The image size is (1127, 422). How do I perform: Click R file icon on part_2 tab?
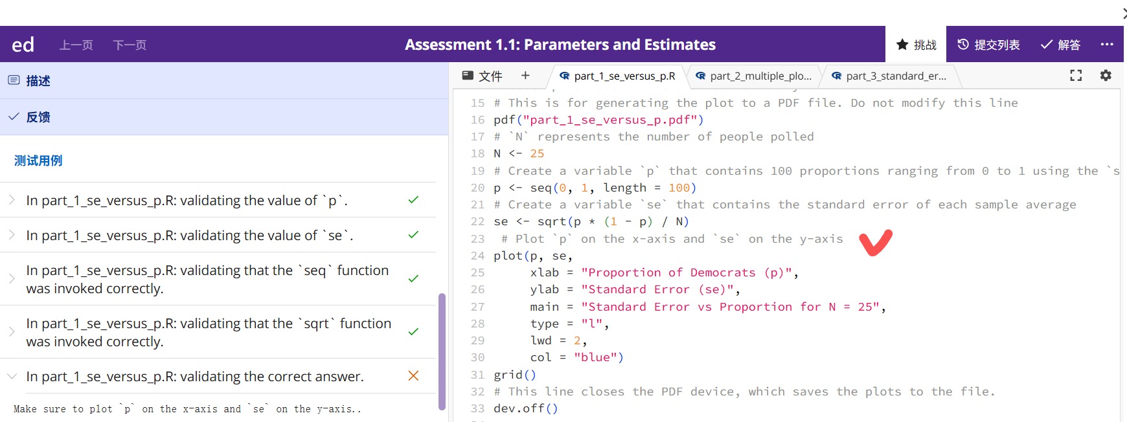coord(701,76)
